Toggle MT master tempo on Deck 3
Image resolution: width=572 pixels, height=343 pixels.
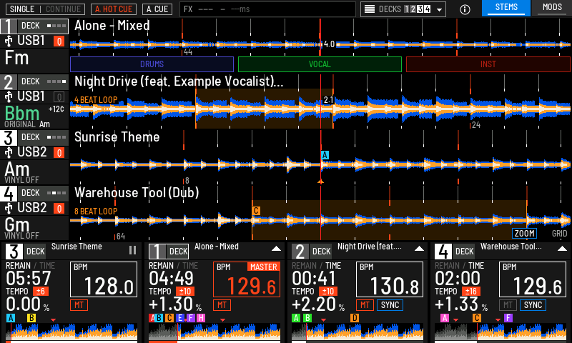79,305
